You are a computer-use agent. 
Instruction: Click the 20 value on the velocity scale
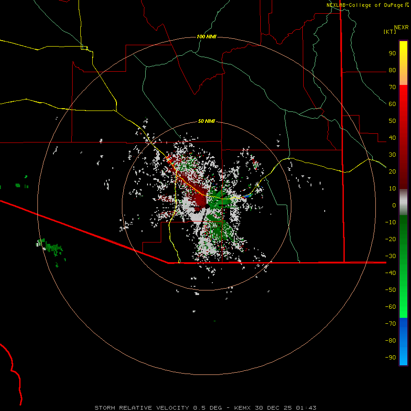(x=392, y=171)
